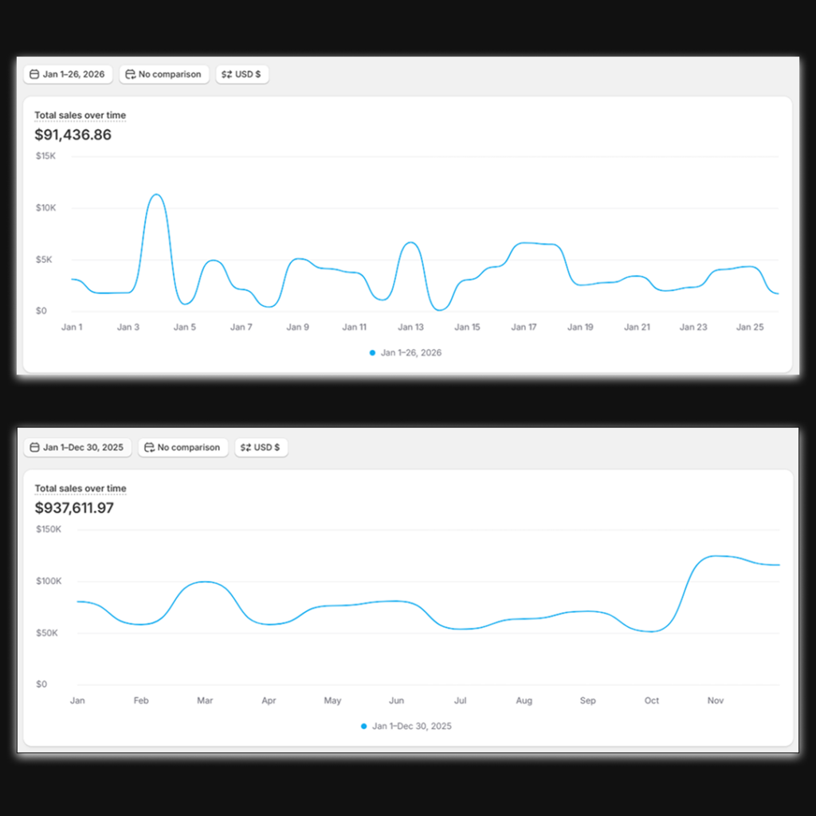The image size is (816, 816).
Task: Select the USD $ currency button in the 2026 report
Action: click(248, 75)
